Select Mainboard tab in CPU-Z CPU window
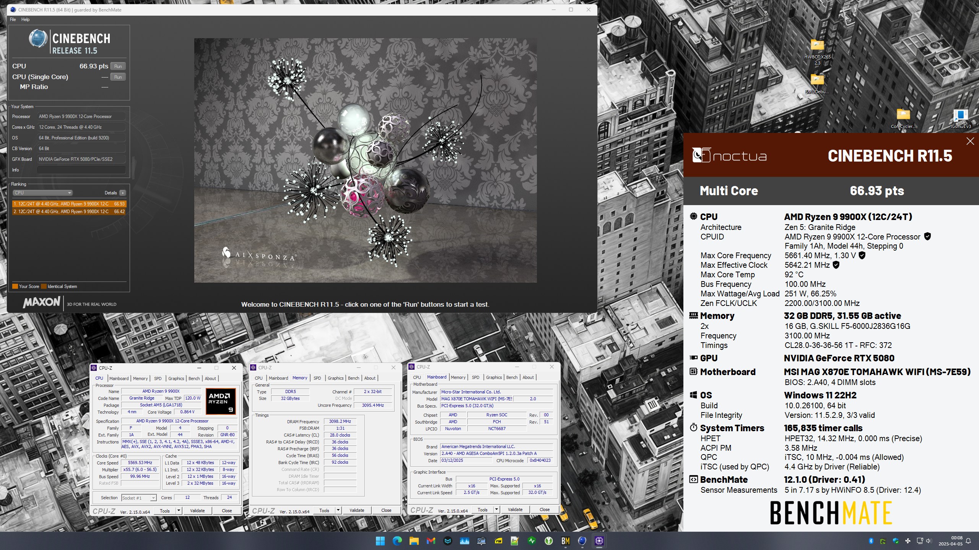Viewport: 979px width, 550px height. click(119, 379)
